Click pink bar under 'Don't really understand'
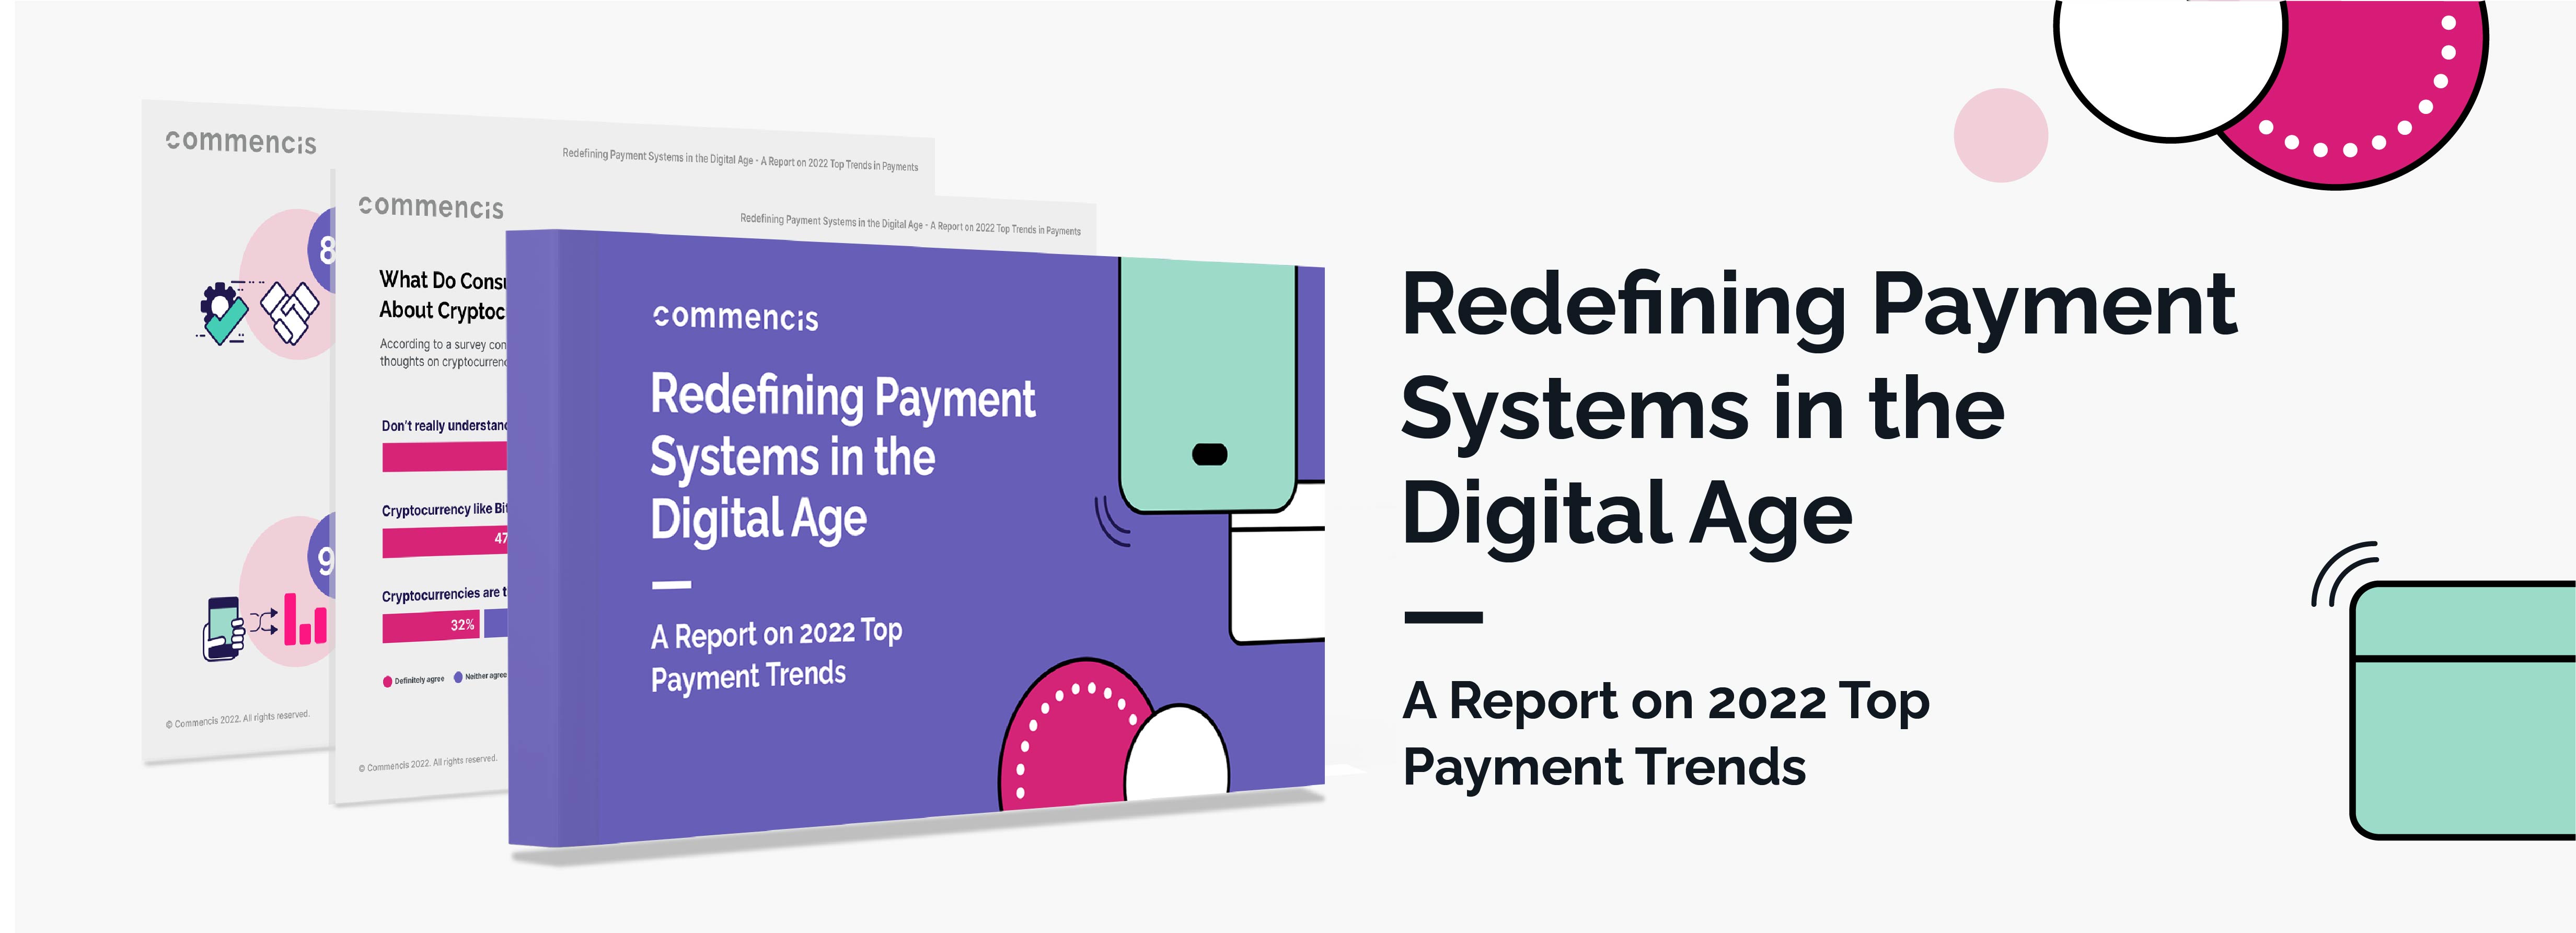This screenshot has height=933, width=2576. [444, 457]
